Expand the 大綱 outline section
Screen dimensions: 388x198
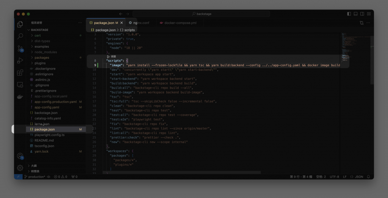click(56, 165)
